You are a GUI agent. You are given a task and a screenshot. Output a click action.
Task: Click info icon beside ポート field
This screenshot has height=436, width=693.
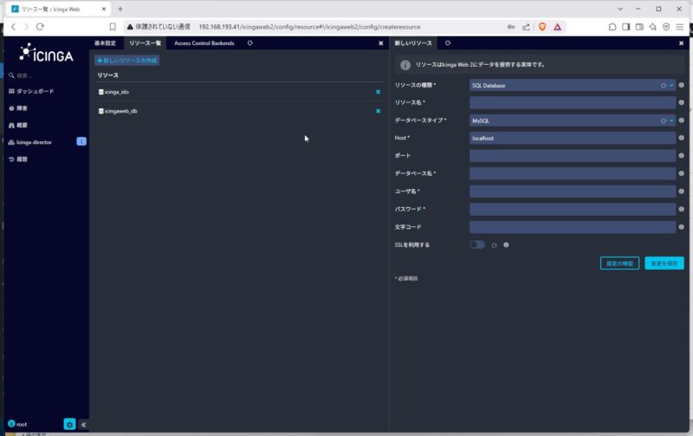[681, 156]
